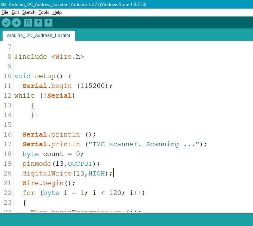This screenshot has height=226, width=253.
Task: Click the 'void setup() {' line
Action: (43, 76)
